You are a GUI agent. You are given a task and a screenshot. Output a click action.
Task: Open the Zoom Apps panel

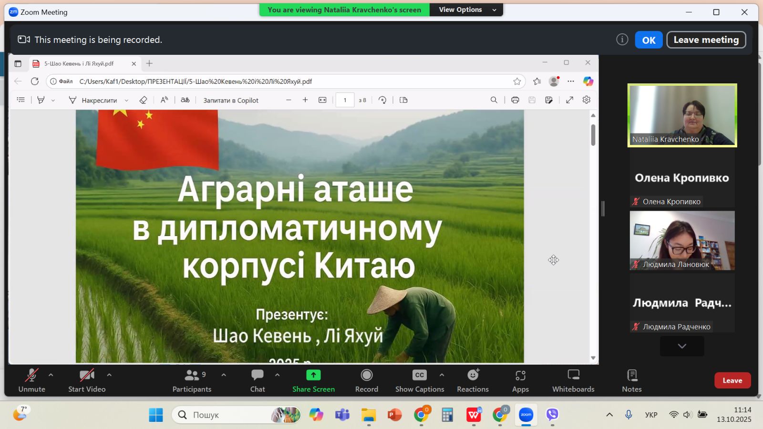520,380
